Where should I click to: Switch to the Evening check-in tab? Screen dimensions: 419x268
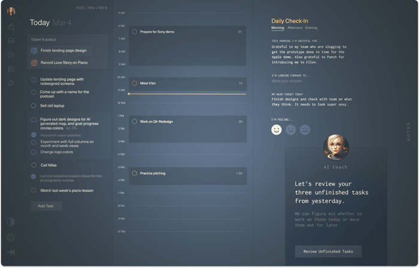coord(311,28)
